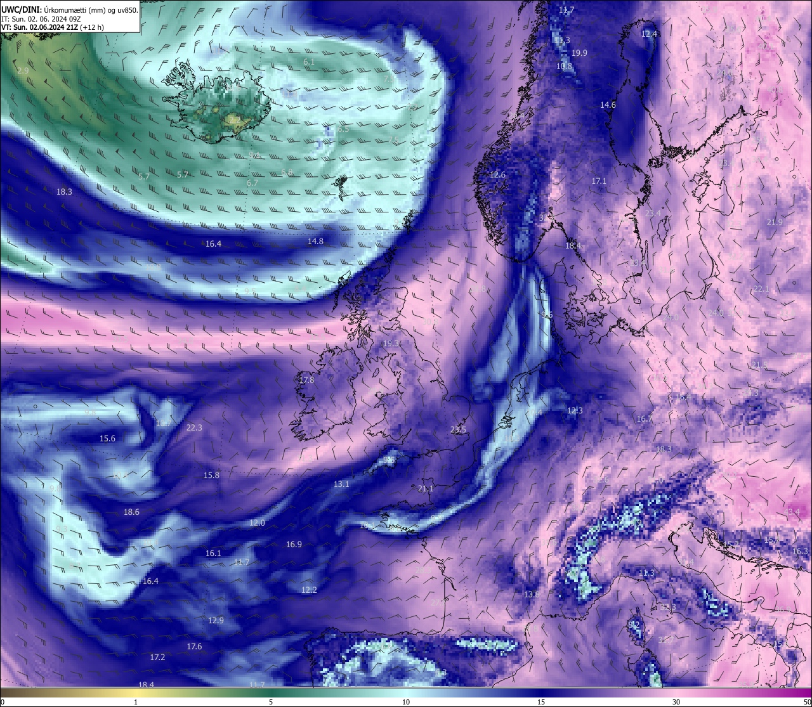Click the 12.6 value over western Norway
Screen dimensions: 812x707
(x=498, y=175)
